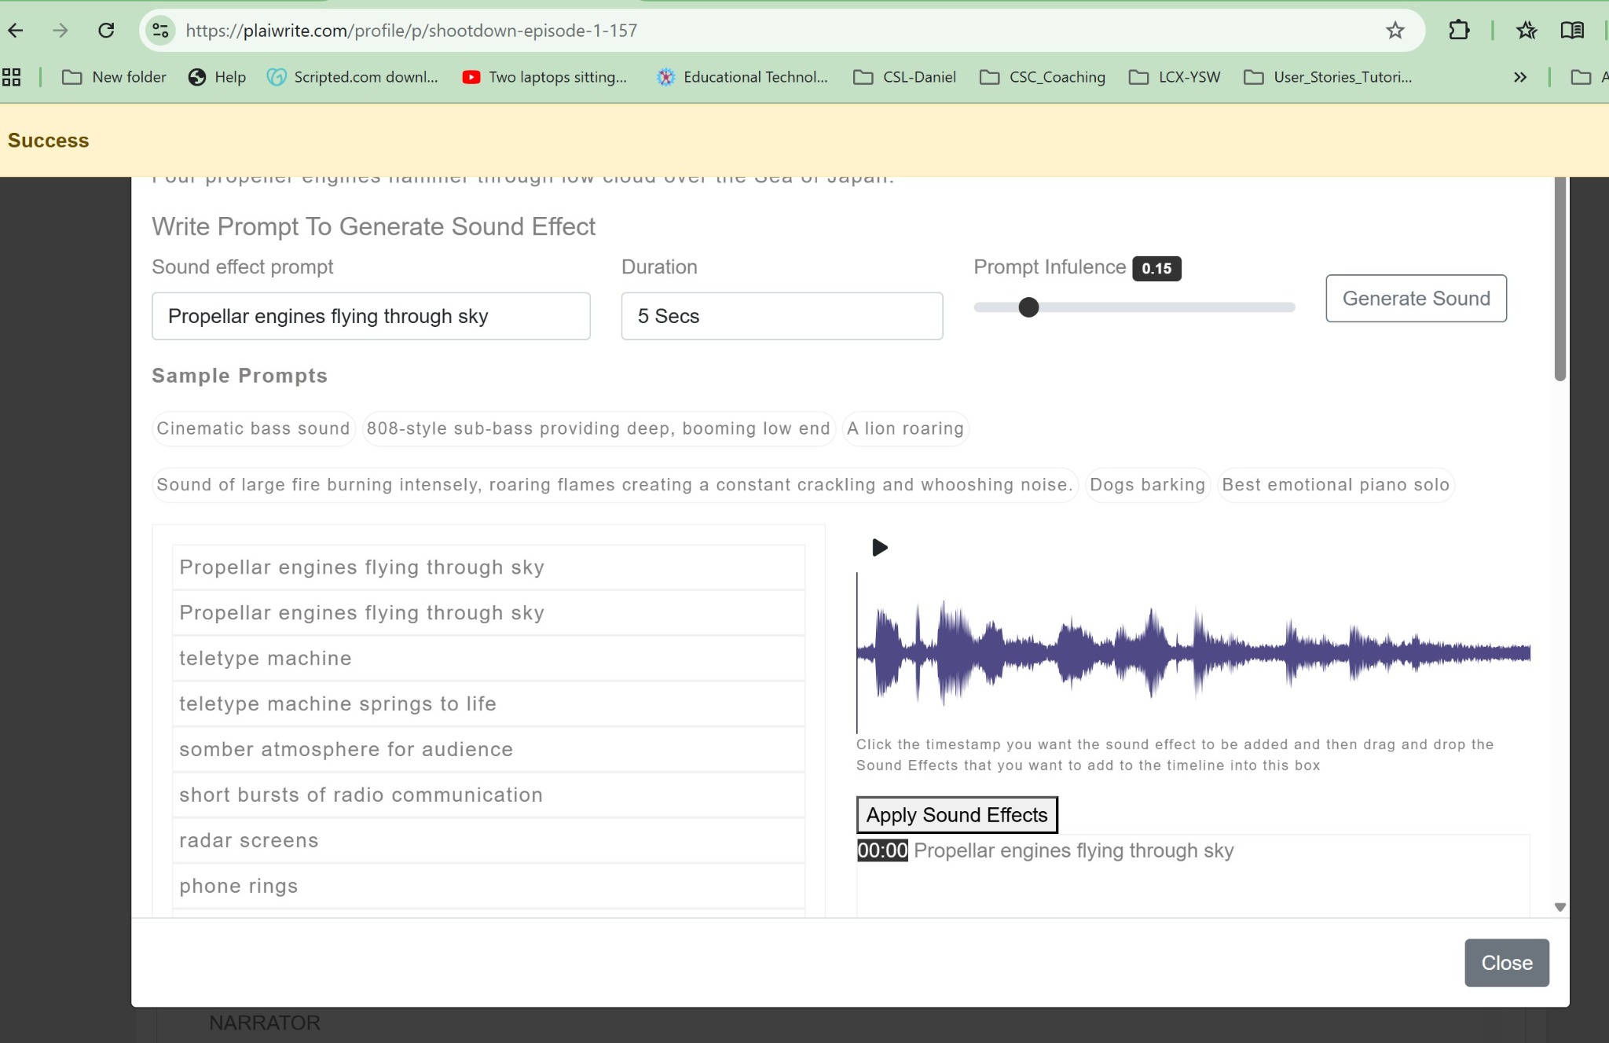Click the browser back arrow

tap(16, 31)
